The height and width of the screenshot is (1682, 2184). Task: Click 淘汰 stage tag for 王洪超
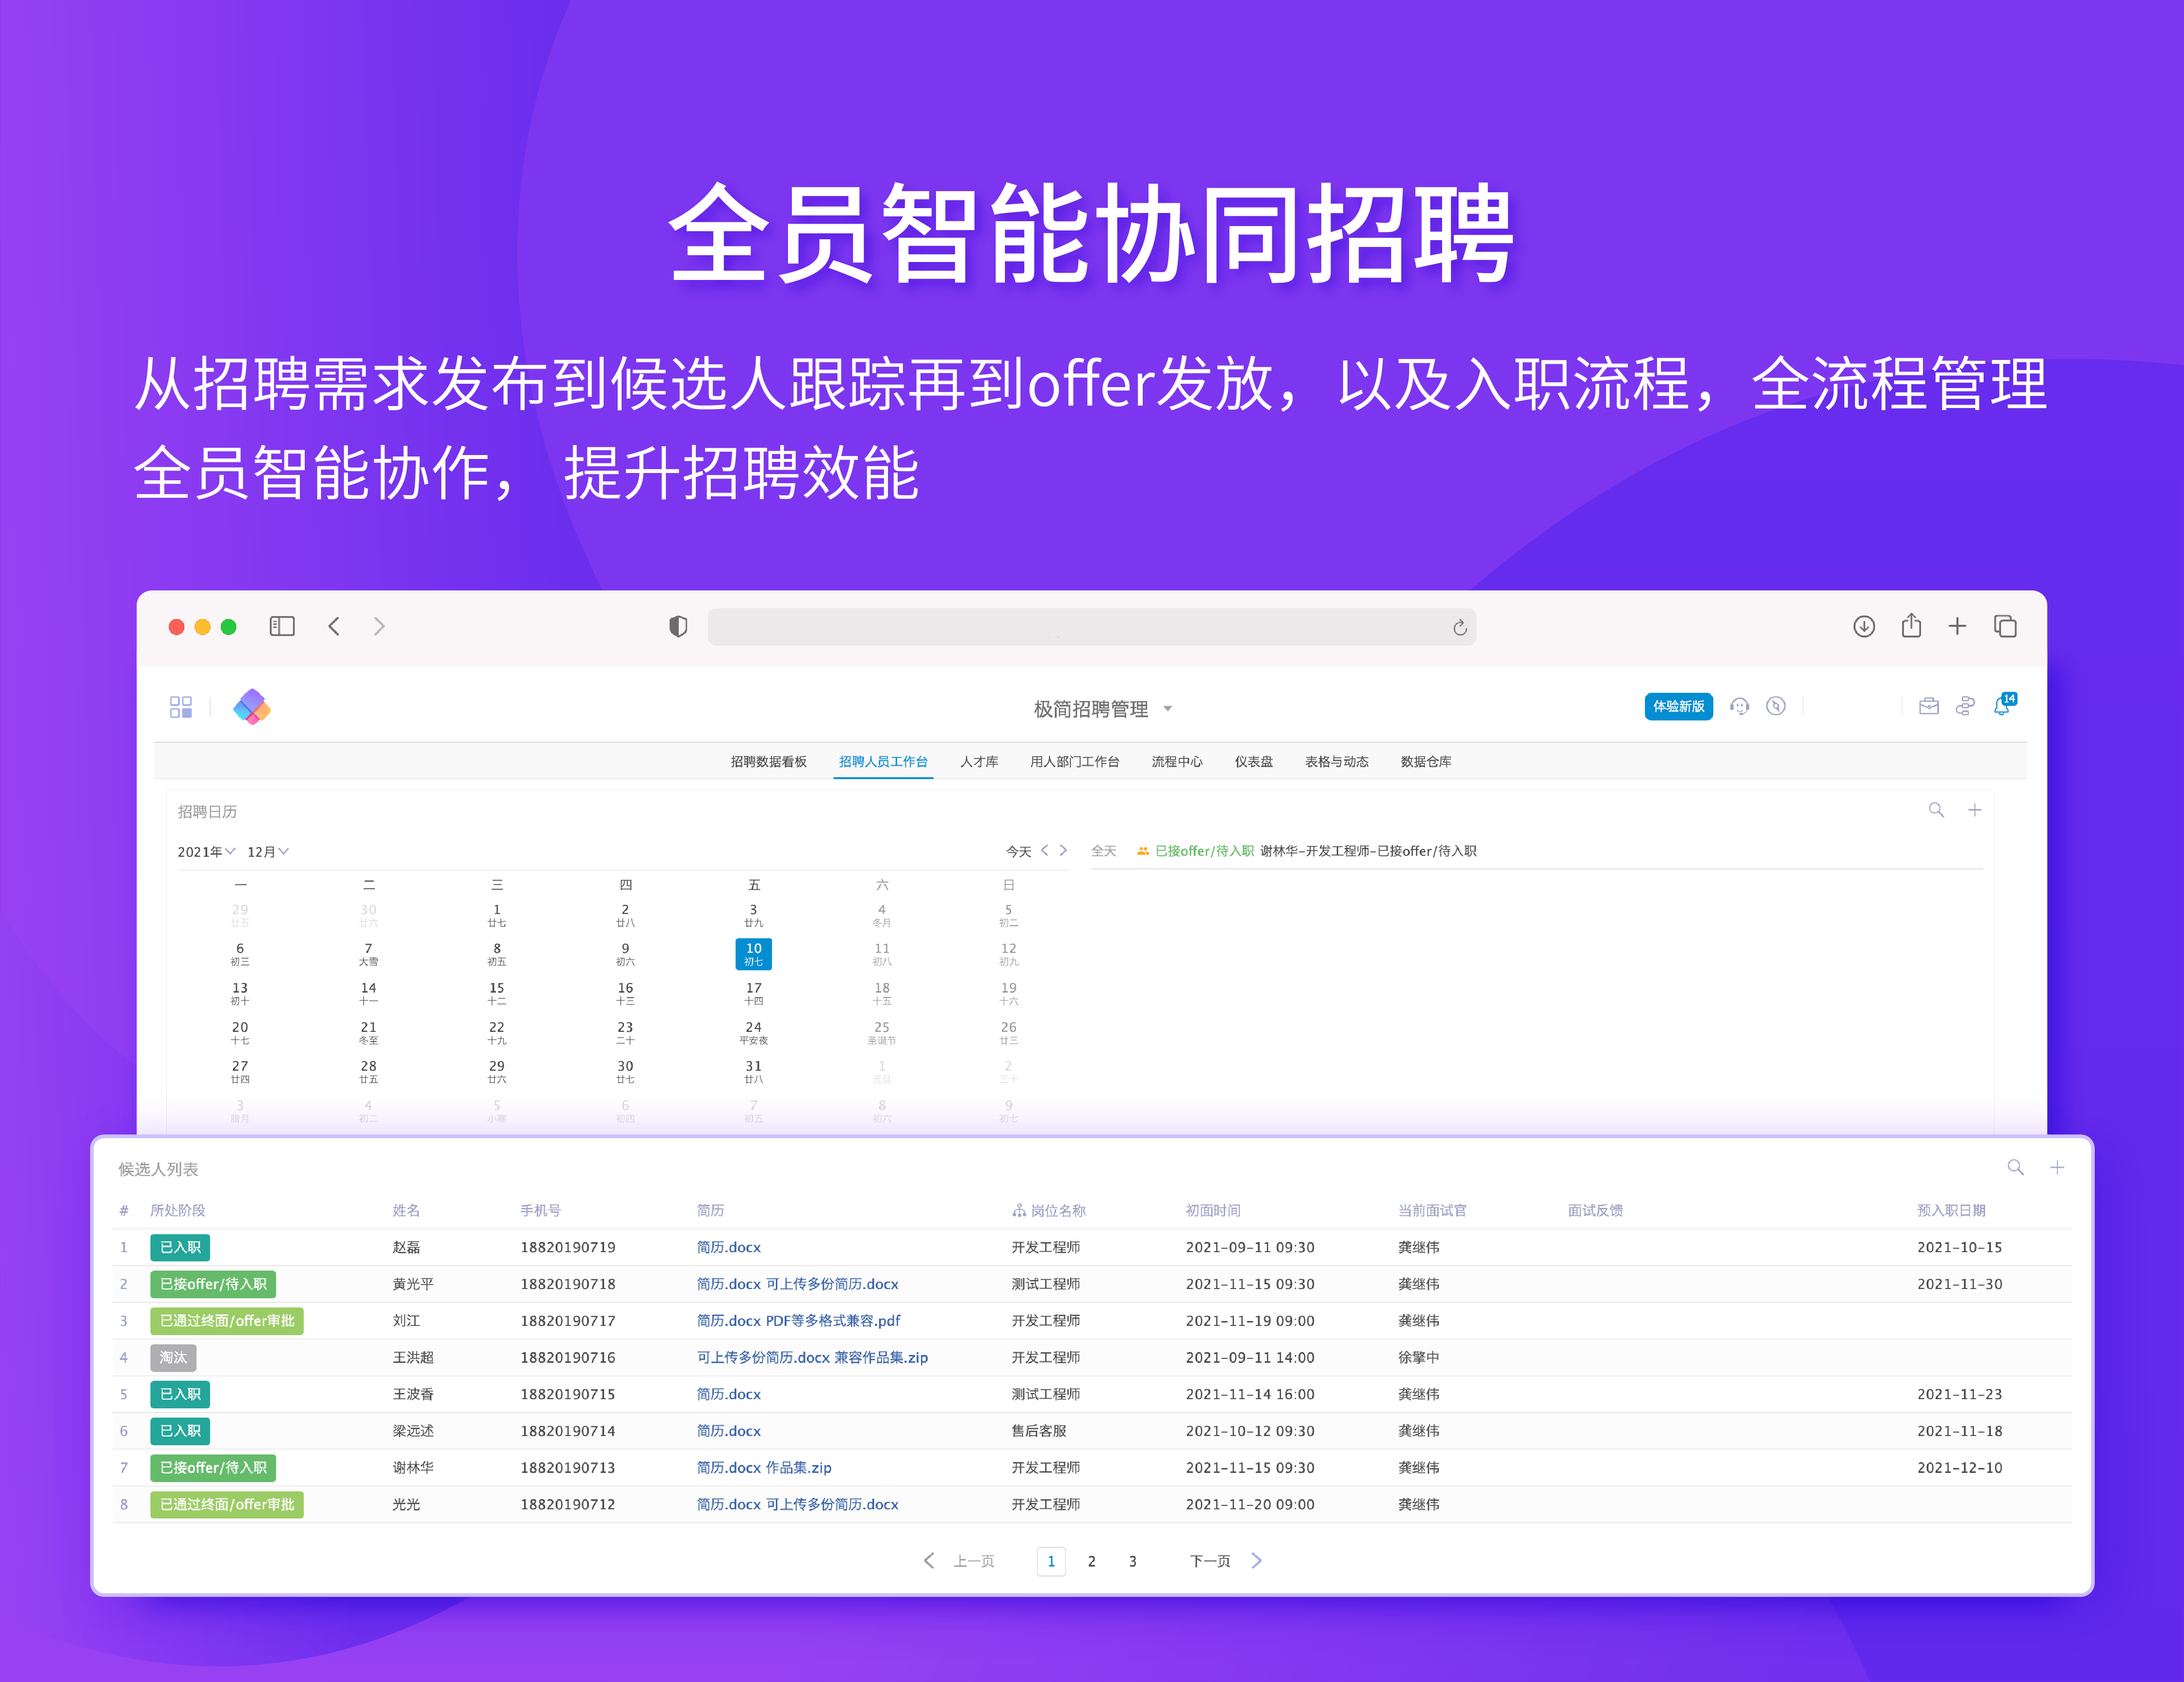(173, 1357)
